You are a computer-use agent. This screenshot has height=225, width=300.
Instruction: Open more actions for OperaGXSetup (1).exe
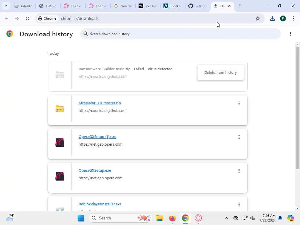tap(239, 137)
